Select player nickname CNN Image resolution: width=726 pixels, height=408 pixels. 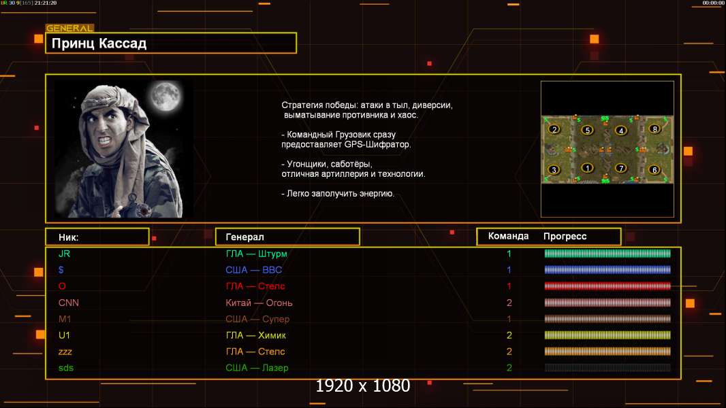(x=69, y=303)
